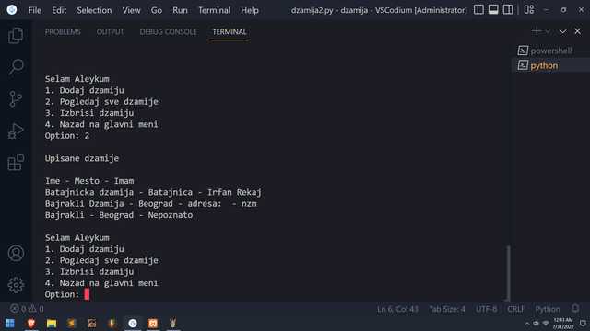The height and width of the screenshot is (331, 590).
Task: Open the Customize Layout icon
Action: point(529,10)
